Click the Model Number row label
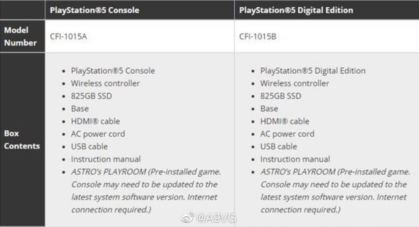Screen dimensions: 419x227 pyautogui.click(x=21, y=36)
